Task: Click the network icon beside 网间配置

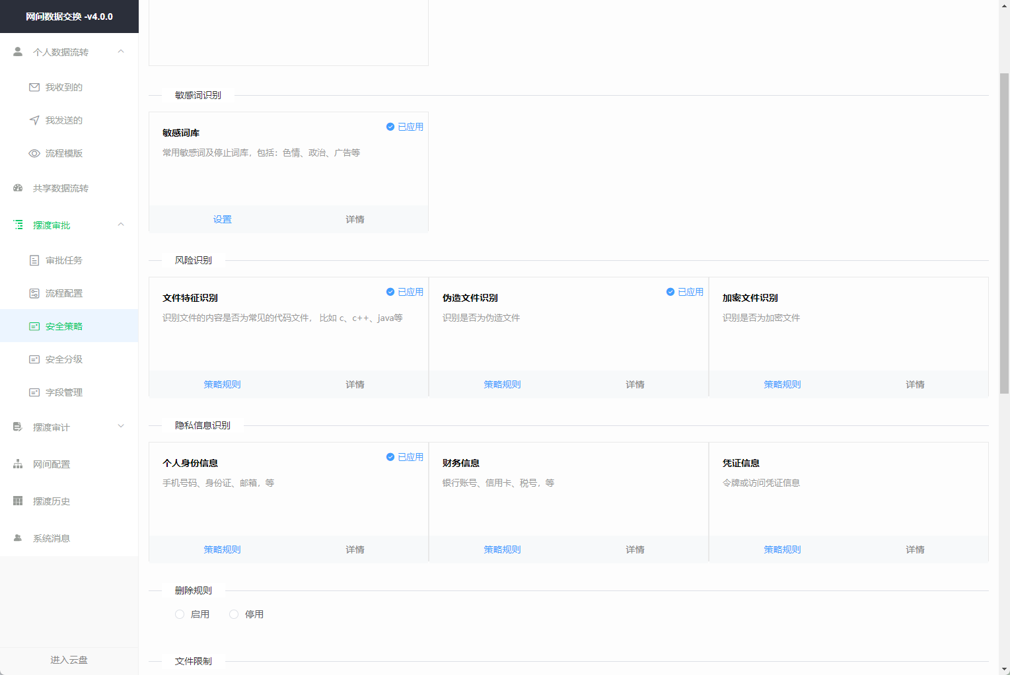Action: [18, 464]
